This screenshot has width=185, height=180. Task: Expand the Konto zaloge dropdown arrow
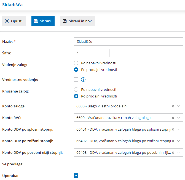coord(179,106)
